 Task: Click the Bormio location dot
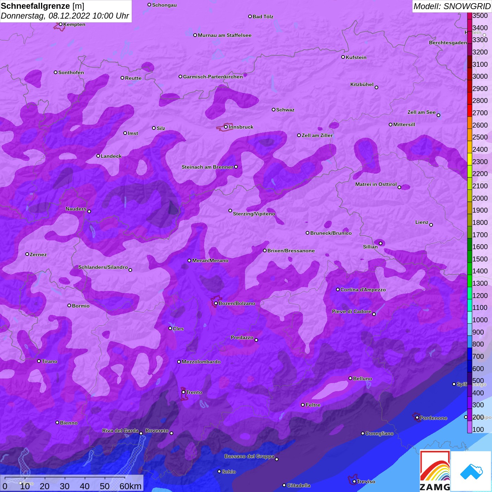point(69,305)
